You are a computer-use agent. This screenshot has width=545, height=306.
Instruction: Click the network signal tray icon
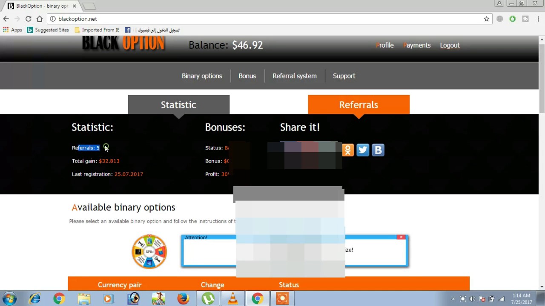tap(501, 299)
